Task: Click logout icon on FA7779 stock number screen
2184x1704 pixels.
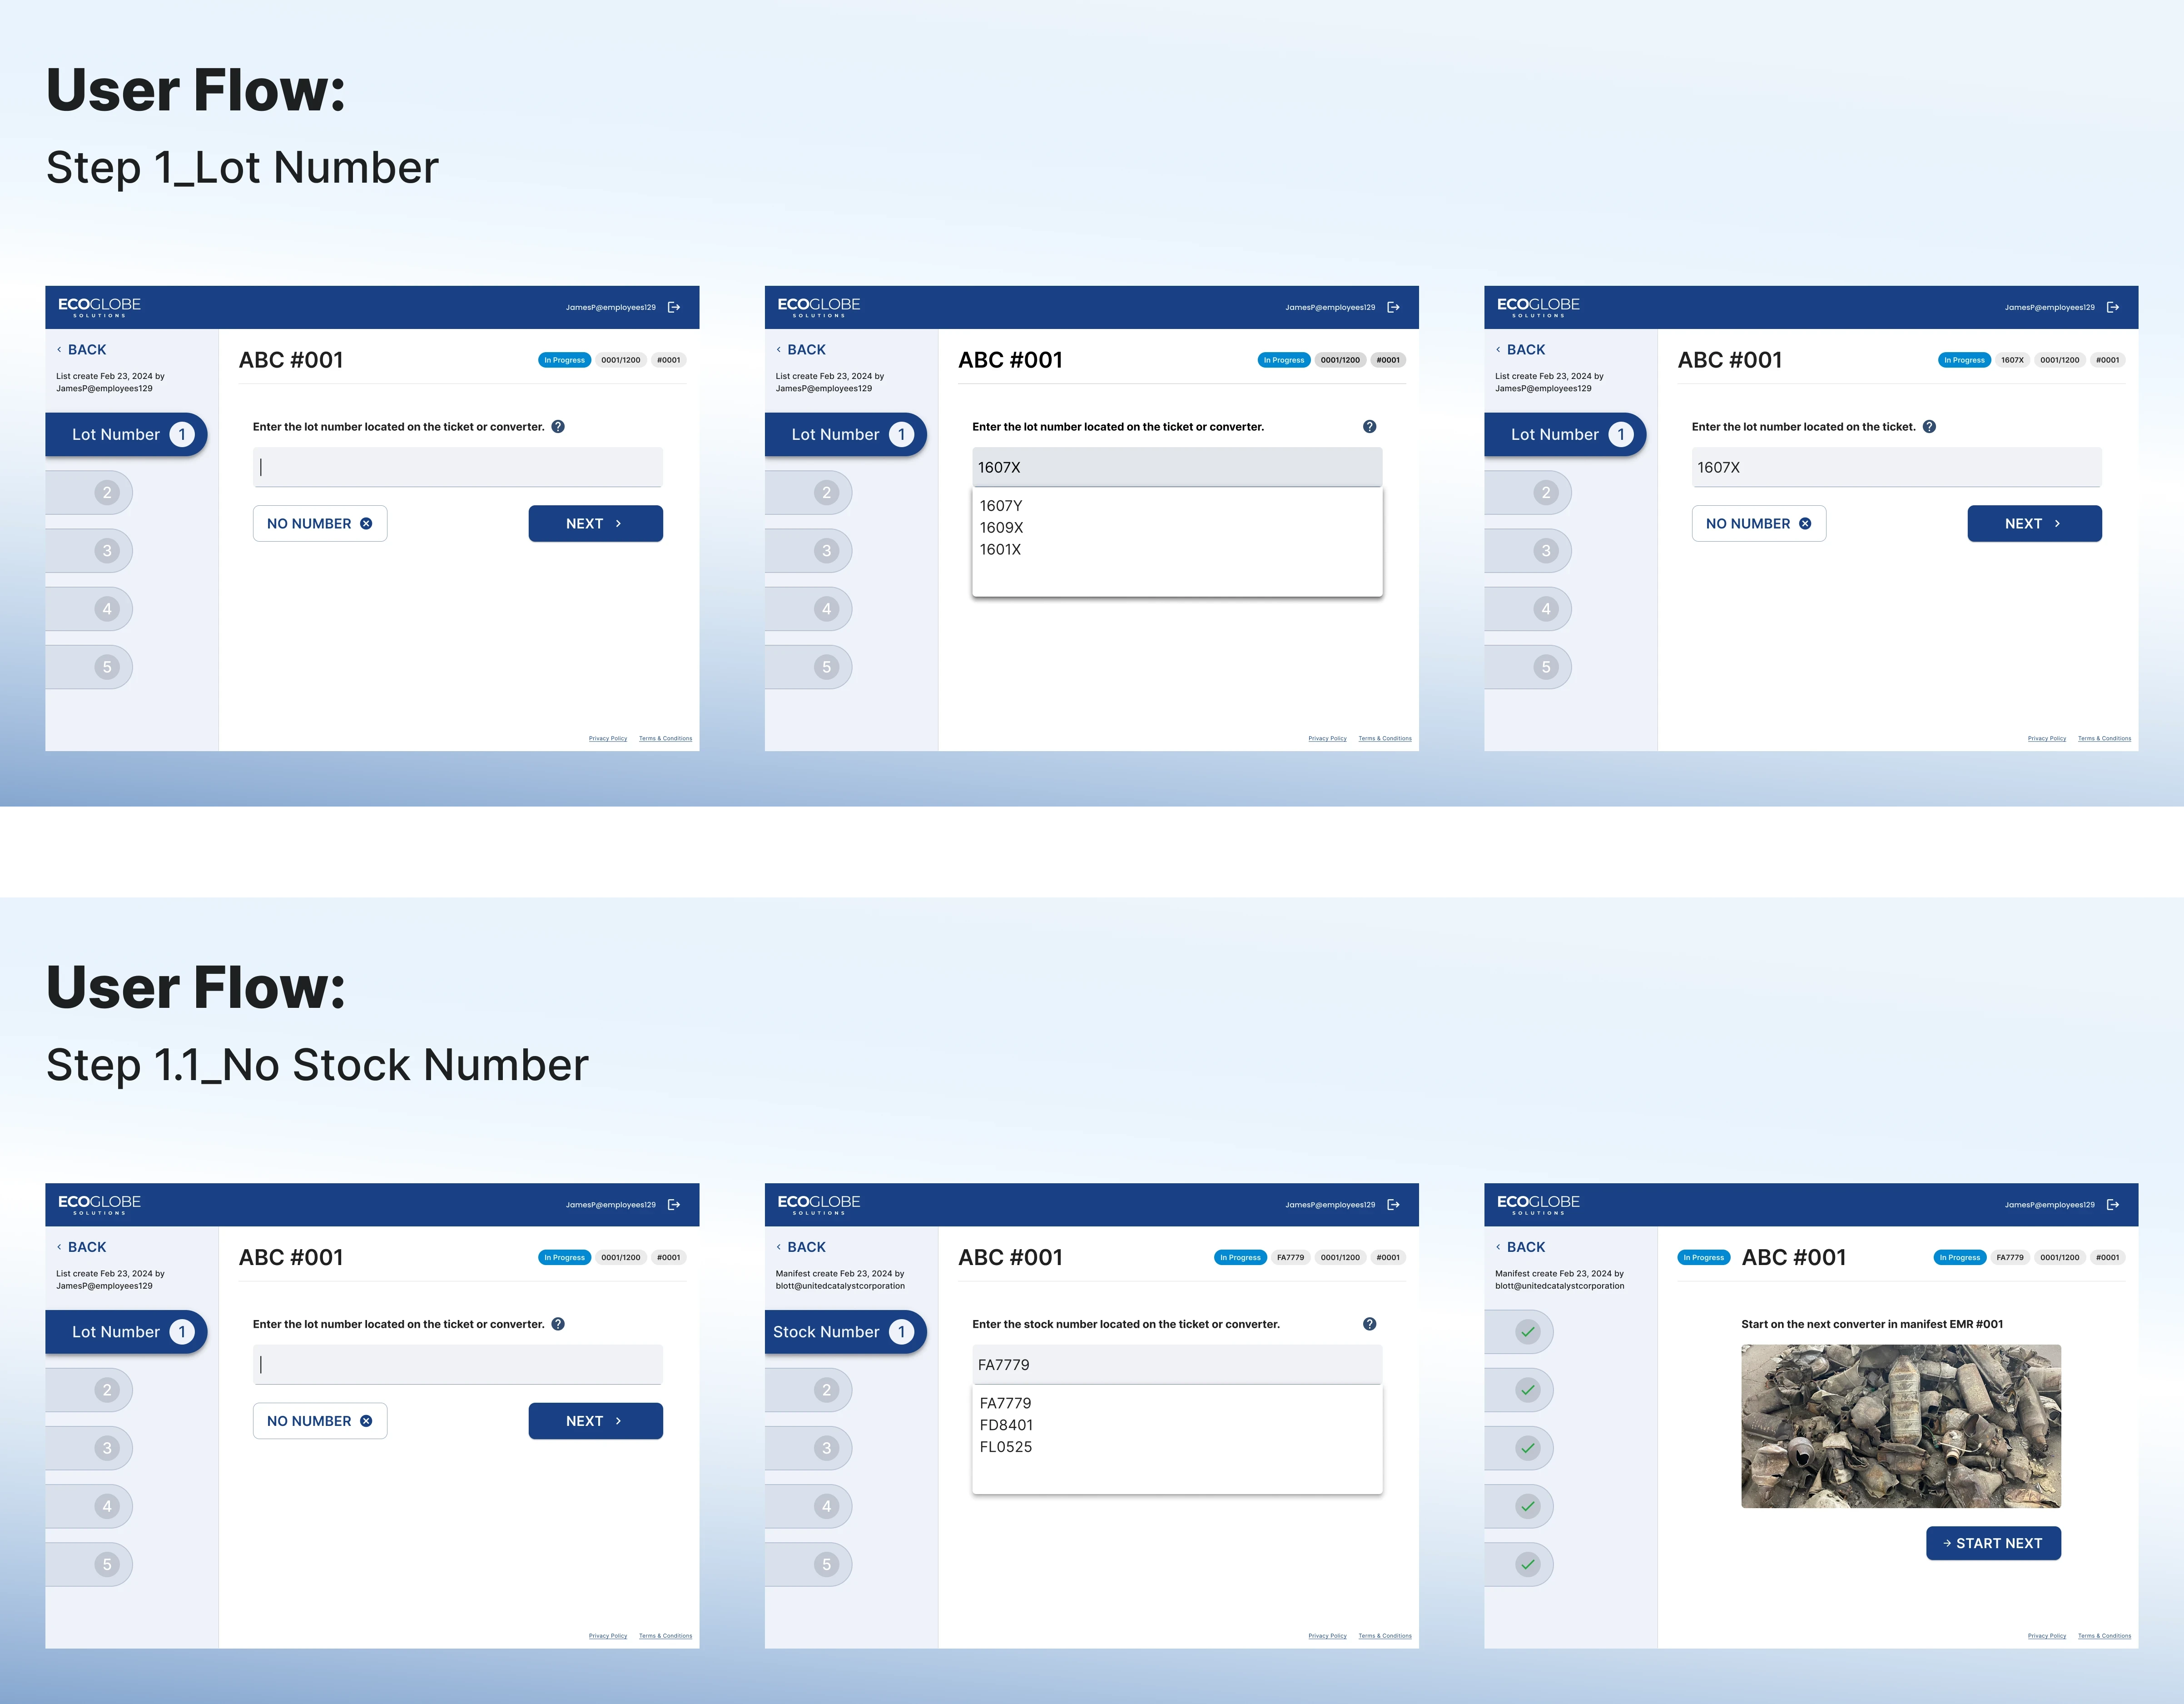Action: point(1393,1205)
